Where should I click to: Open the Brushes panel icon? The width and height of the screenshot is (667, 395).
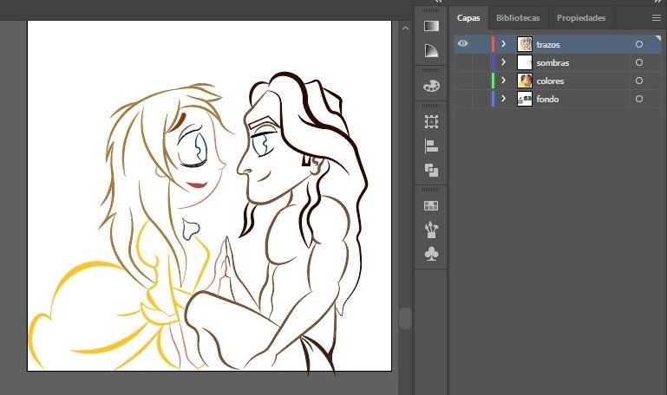pyautogui.click(x=431, y=230)
